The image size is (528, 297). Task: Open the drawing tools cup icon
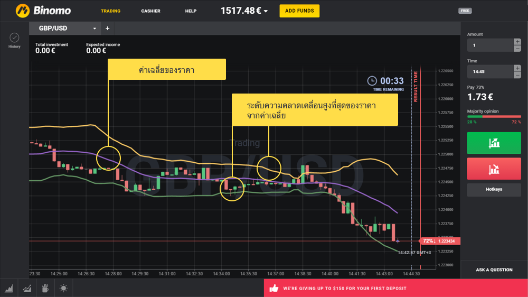click(45, 289)
